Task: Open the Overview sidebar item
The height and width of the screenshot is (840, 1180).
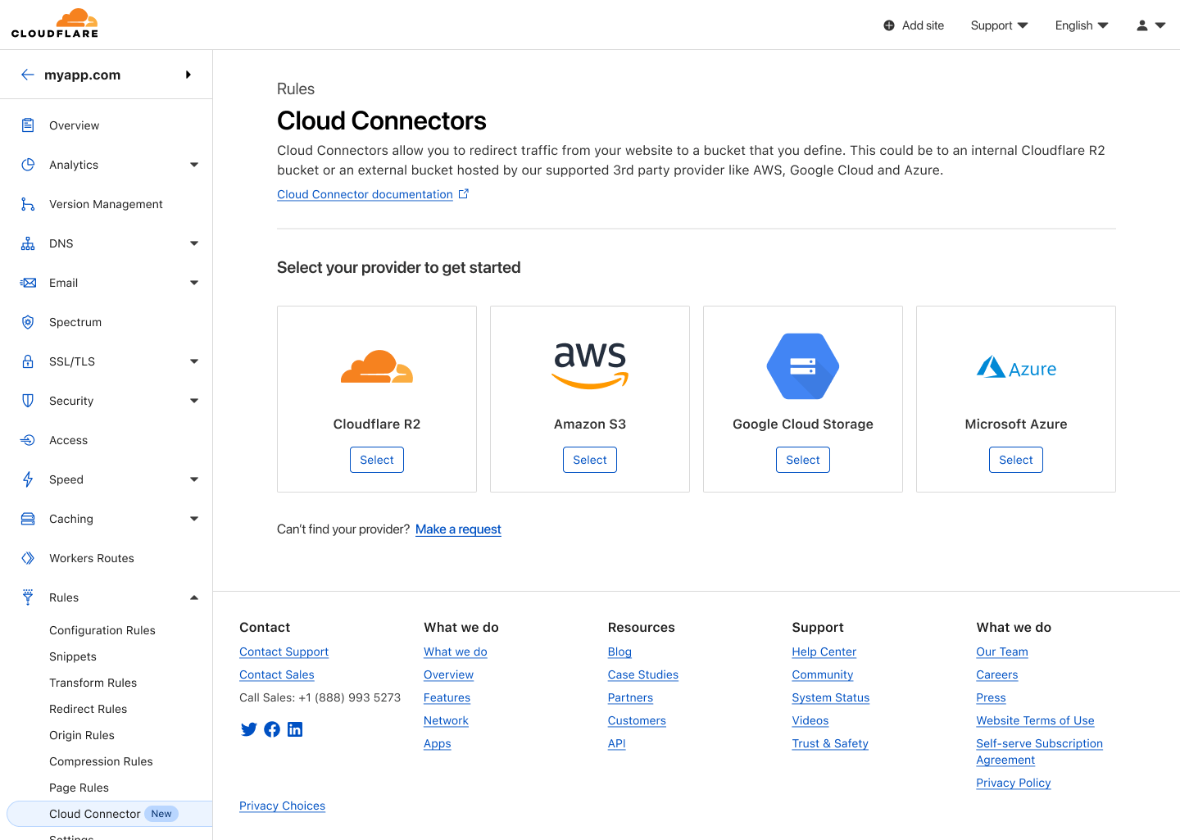Action: click(74, 125)
